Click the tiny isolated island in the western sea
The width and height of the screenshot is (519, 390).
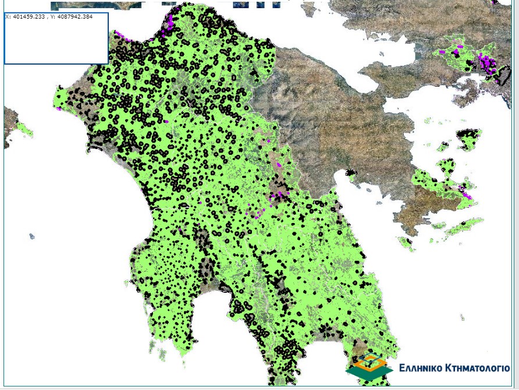31,236
